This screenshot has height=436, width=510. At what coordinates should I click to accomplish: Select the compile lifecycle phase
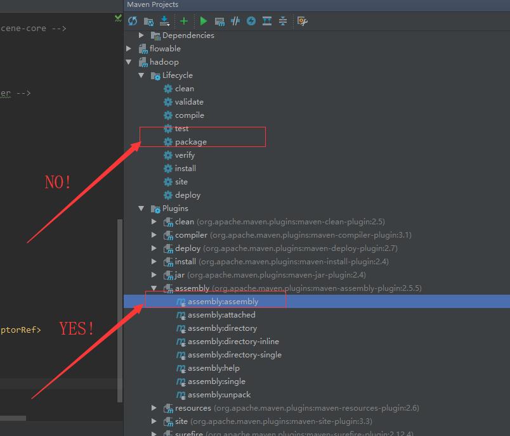(190, 115)
